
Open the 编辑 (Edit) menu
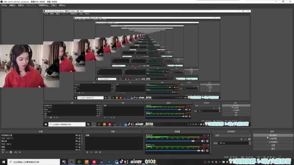point(12,5)
